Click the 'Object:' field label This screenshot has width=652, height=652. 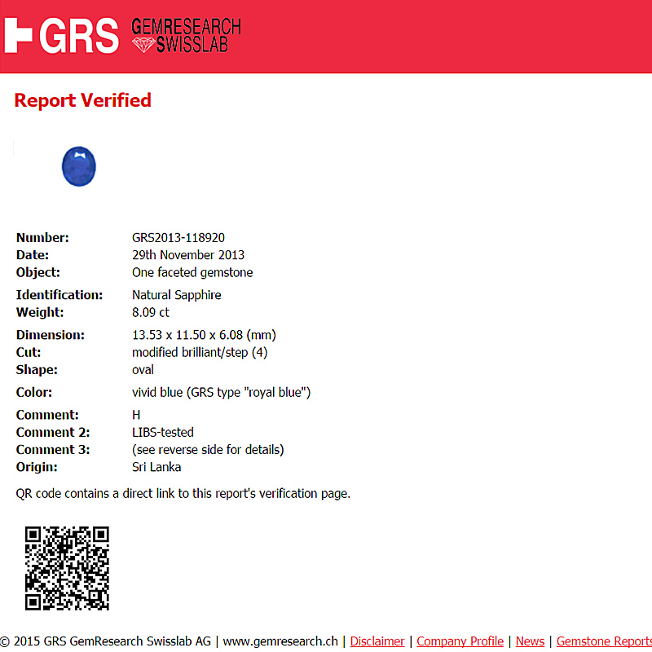pyautogui.click(x=37, y=272)
